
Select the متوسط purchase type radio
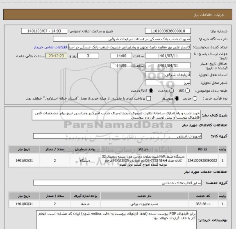(177, 99)
